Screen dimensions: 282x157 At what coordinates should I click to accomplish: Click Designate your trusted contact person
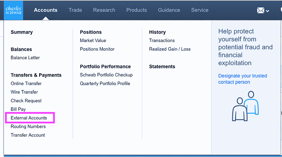tap(243, 79)
